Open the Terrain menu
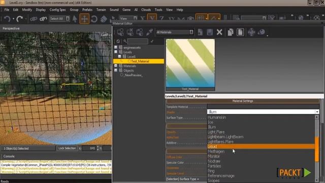This screenshot has width=325, height=183. coord(101,10)
